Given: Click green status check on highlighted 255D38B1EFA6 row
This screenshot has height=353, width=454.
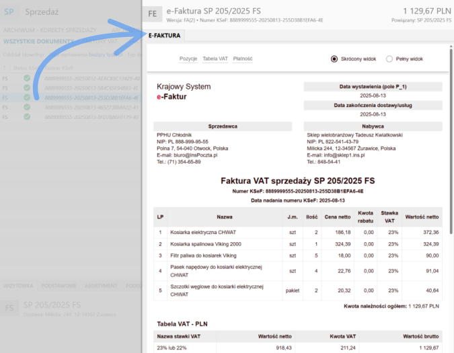Looking at the screenshot, I should (x=26, y=97).
